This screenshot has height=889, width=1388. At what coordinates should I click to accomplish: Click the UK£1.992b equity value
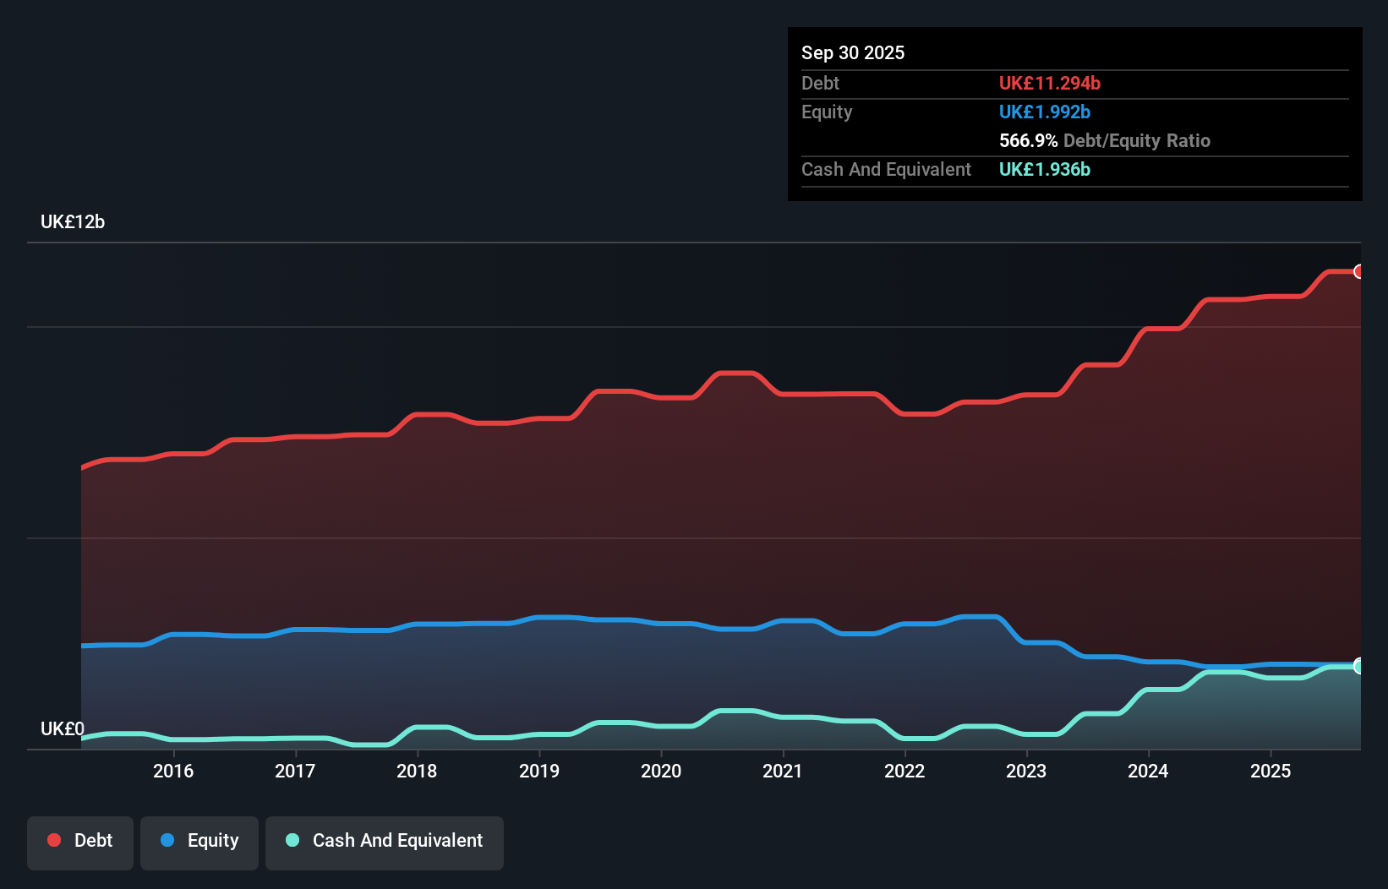[1045, 112]
